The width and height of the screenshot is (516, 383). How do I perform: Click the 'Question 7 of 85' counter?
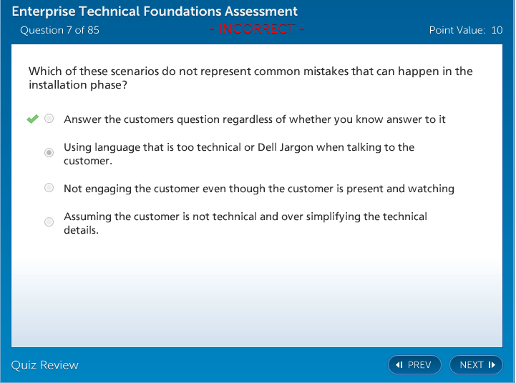pos(59,30)
